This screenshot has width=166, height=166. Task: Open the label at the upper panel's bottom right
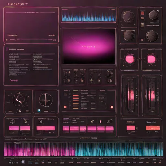(x=52, y=35)
